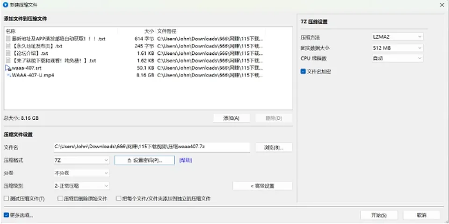Click the 【论坛介绍】.txt file icon
The width and height of the screenshot is (449, 224).
8,53
